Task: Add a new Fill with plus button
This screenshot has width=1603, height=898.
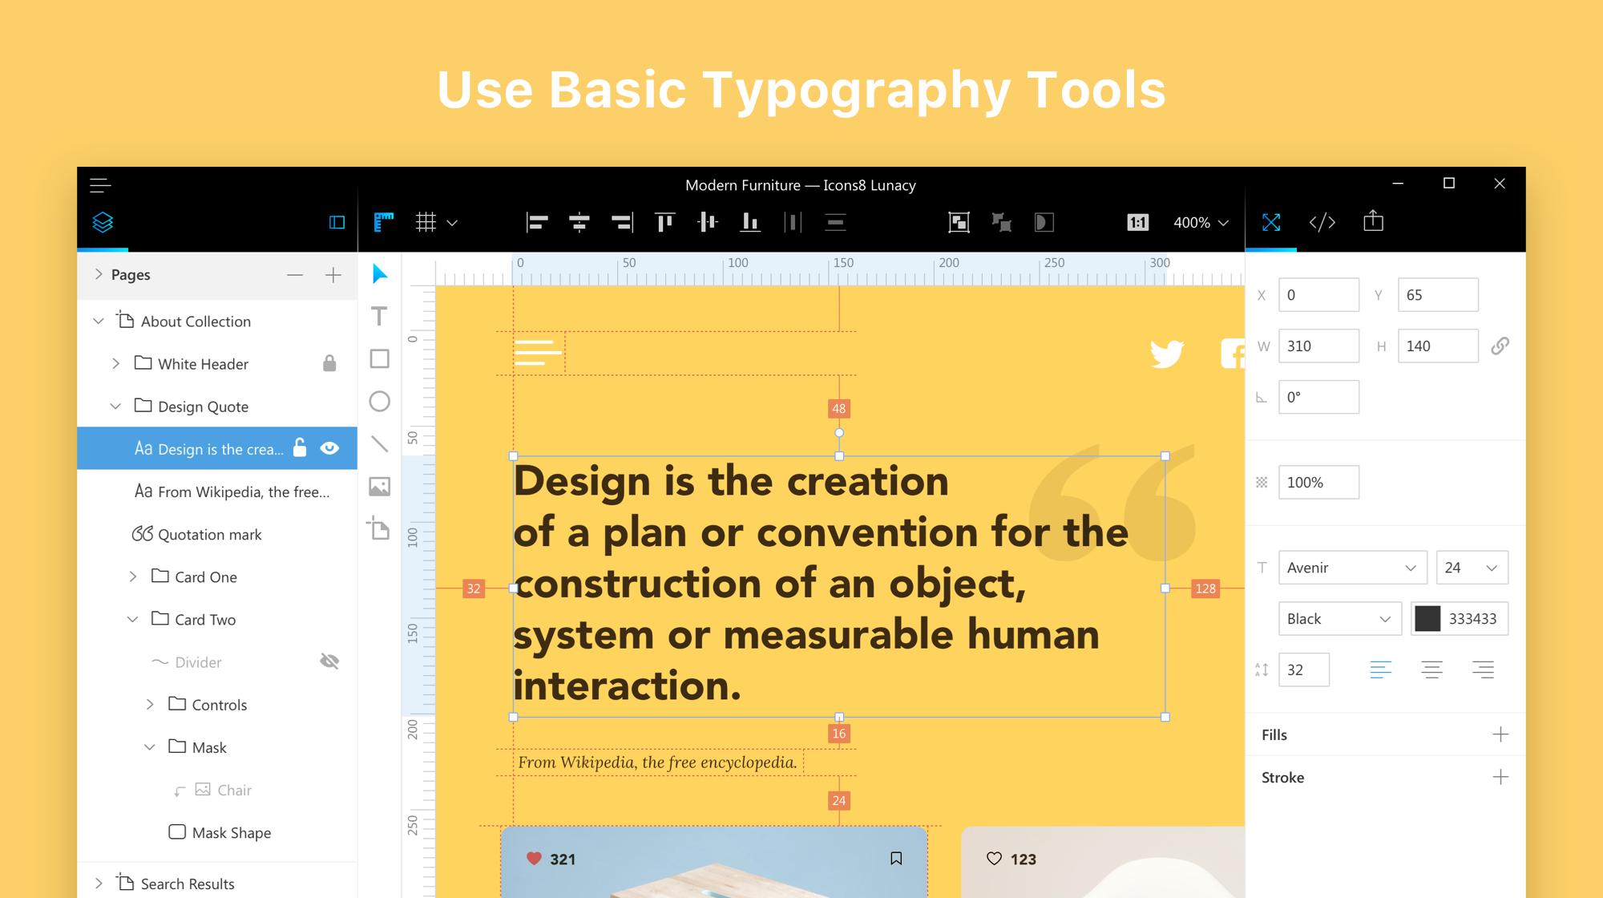Action: click(1500, 734)
